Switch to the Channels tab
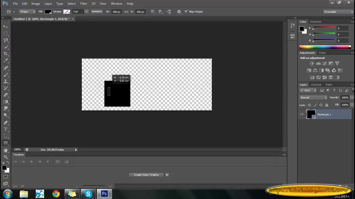This screenshot has height=199, width=355. coord(316,85)
